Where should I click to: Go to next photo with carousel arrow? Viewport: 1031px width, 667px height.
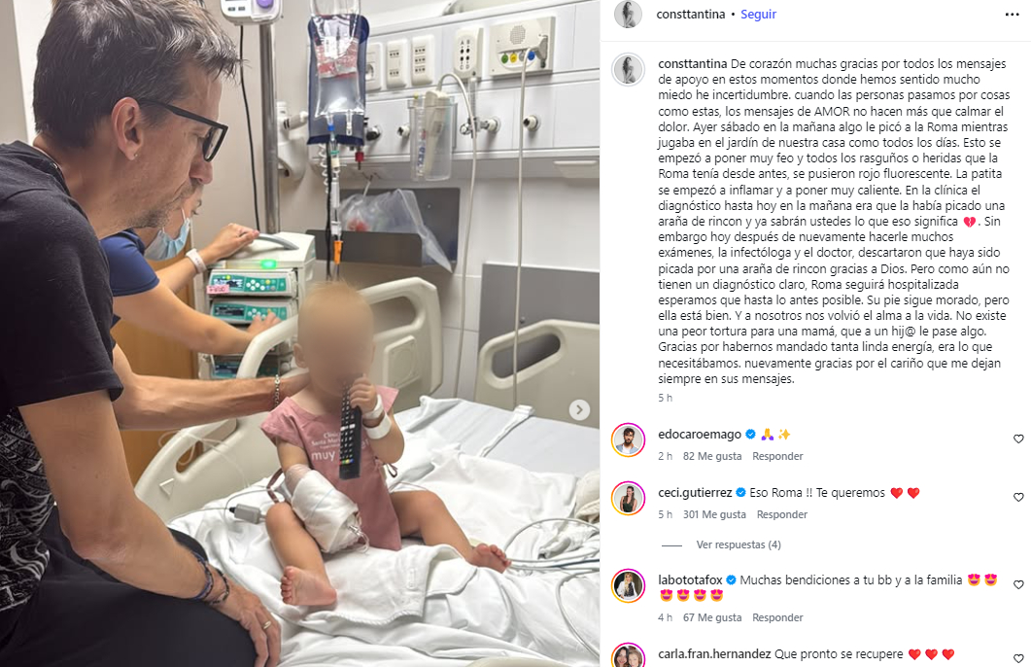tap(579, 409)
